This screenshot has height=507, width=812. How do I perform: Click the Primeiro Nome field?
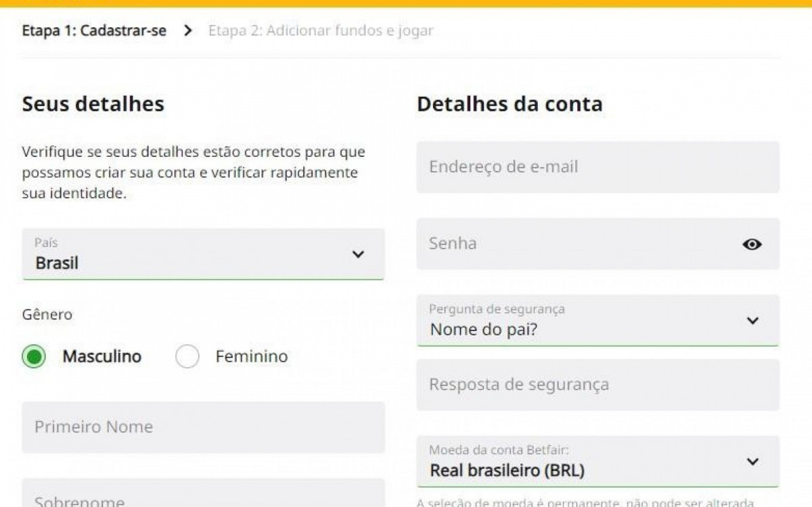[203, 427]
